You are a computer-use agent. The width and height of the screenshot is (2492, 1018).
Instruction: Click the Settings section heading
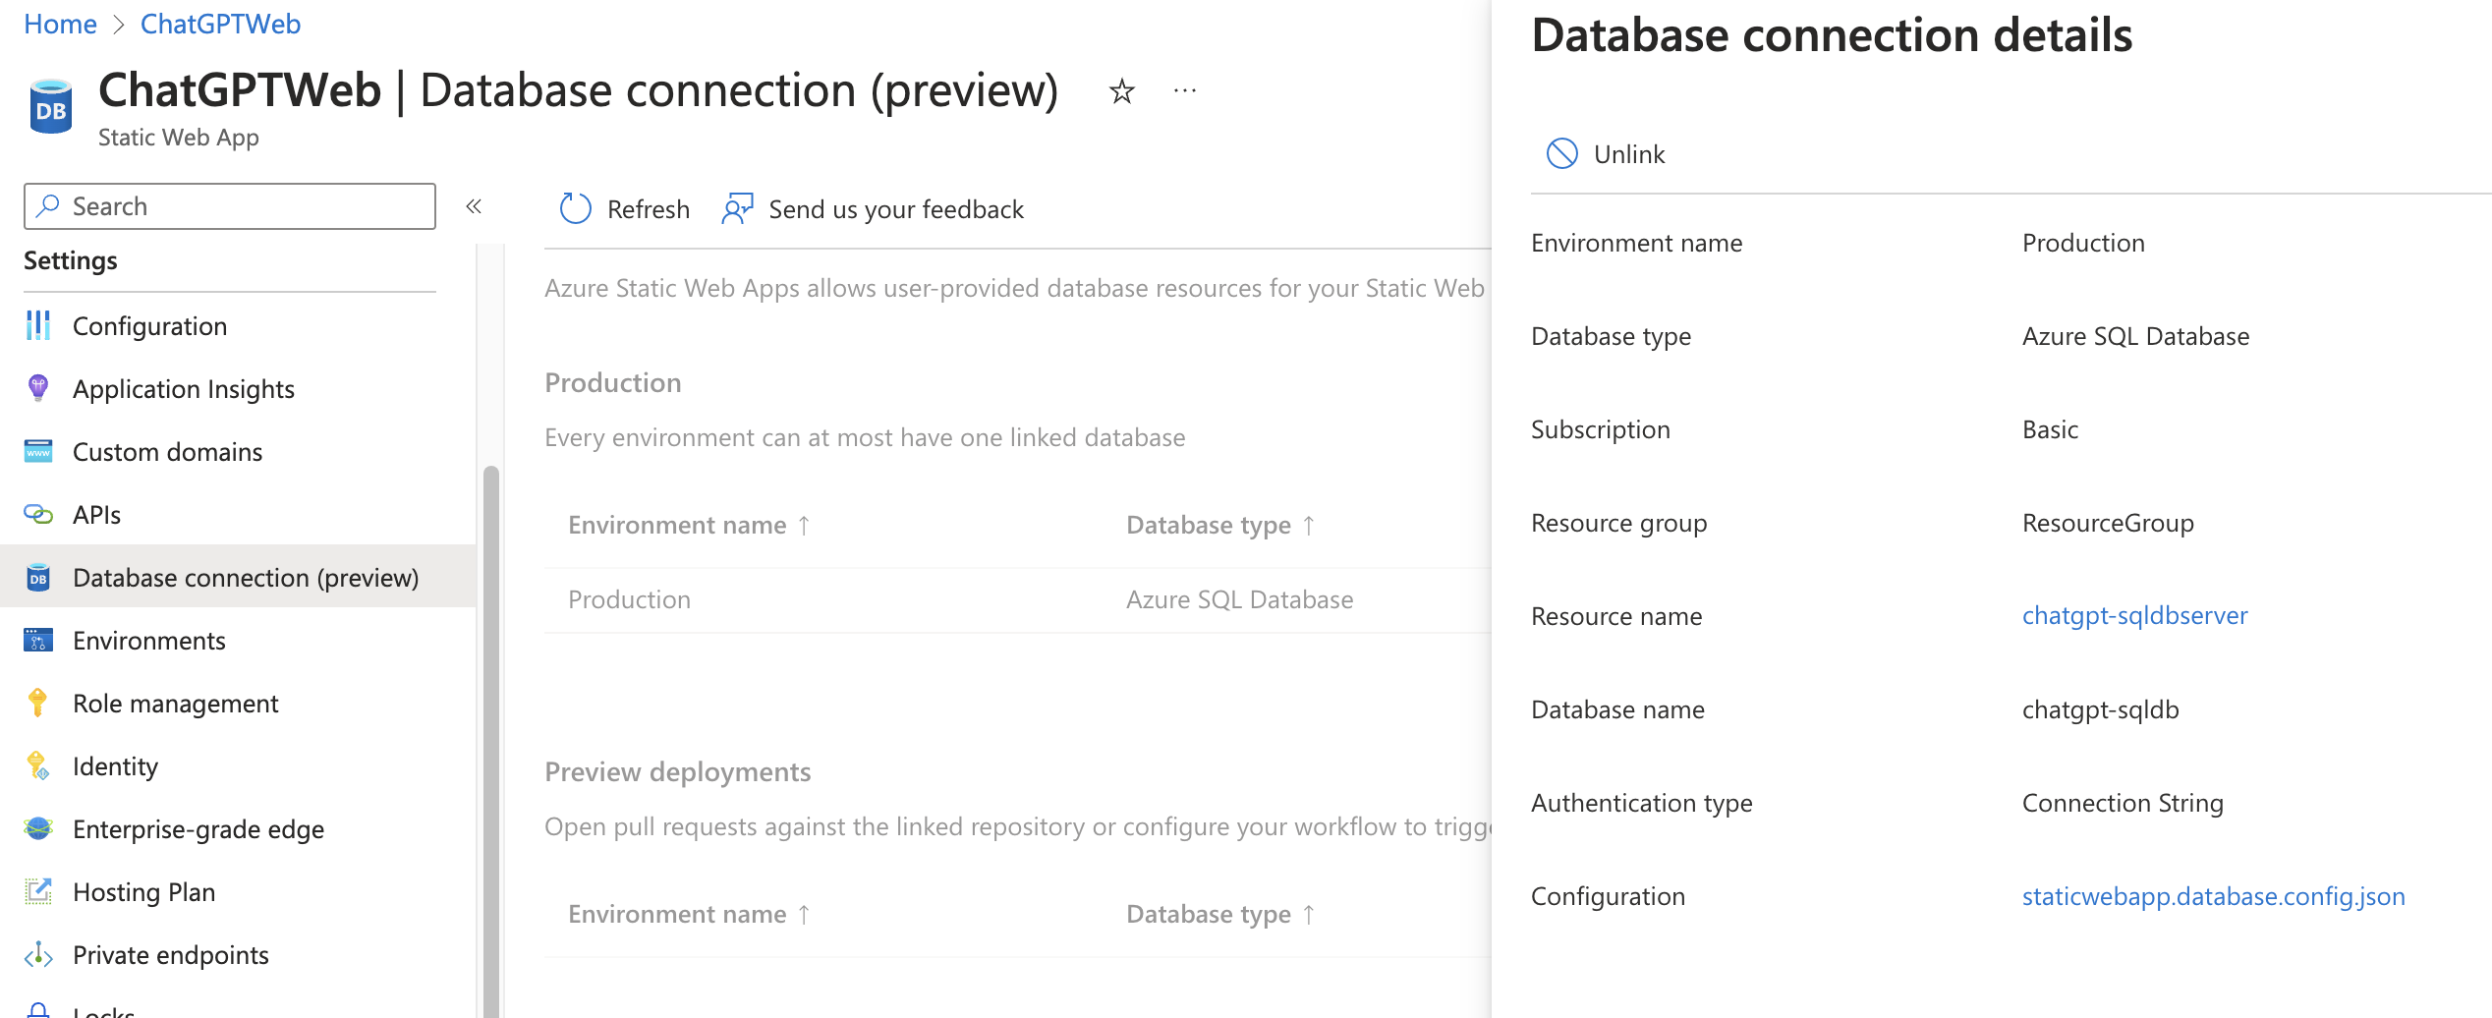tap(71, 260)
